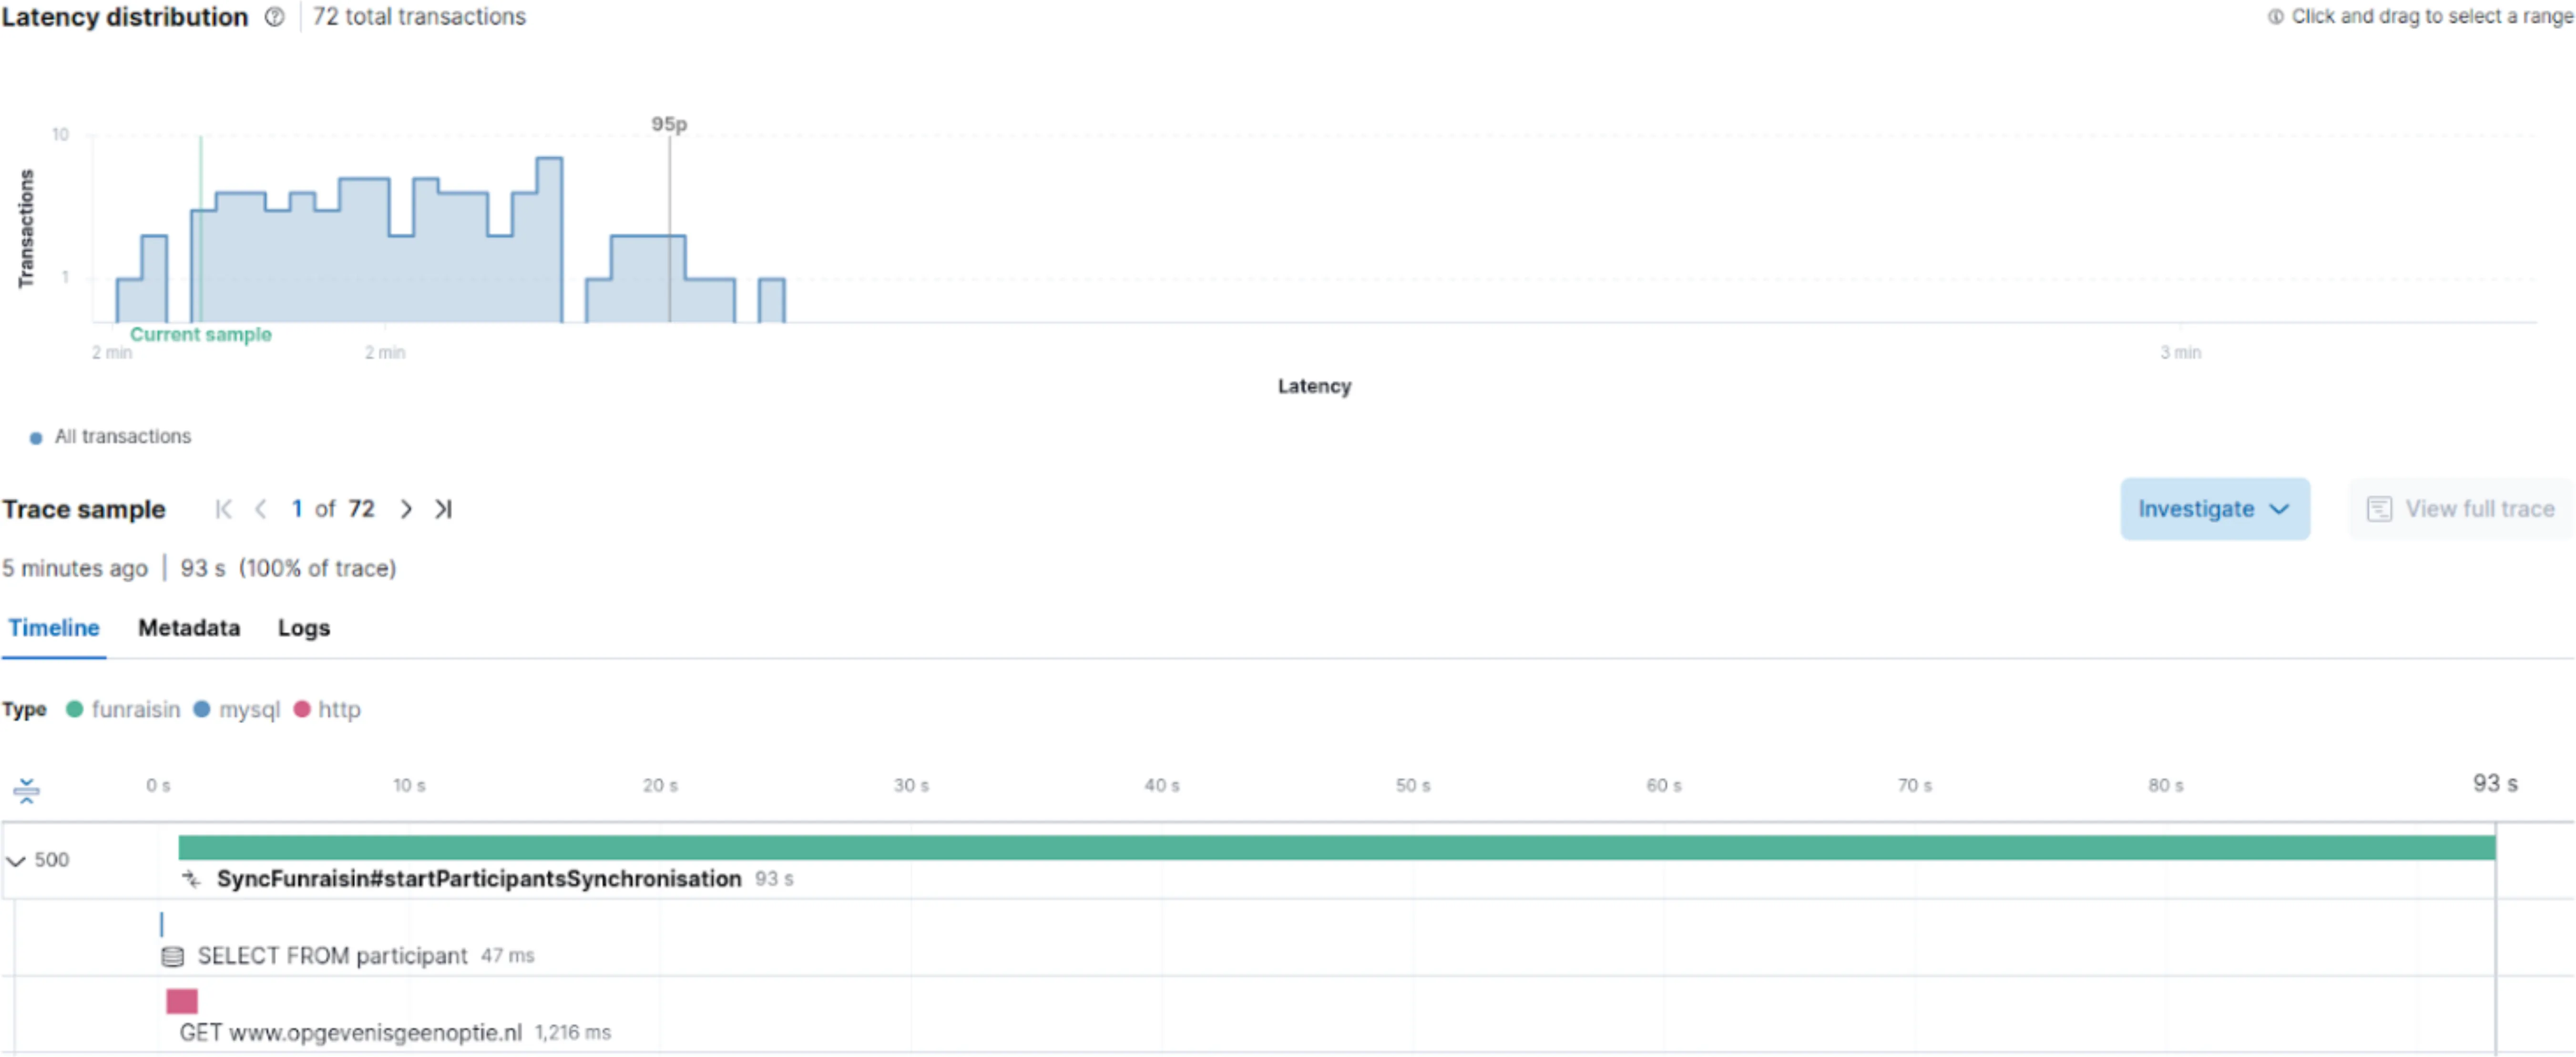Go to the next trace sample

[x=405, y=510]
